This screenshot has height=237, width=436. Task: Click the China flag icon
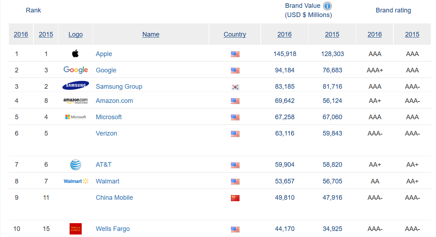[235, 198]
